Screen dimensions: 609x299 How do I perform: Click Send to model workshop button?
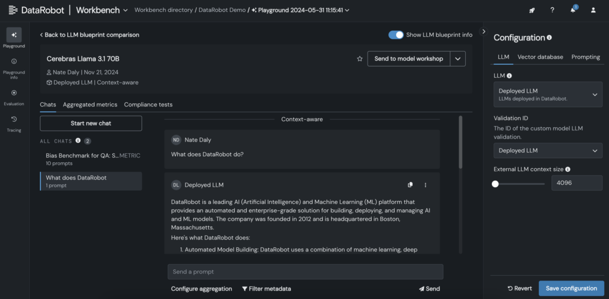(x=409, y=59)
